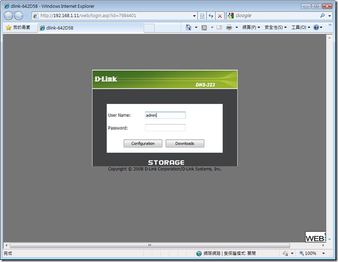
Task: Click the red Stop loading icon
Action: point(220,16)
